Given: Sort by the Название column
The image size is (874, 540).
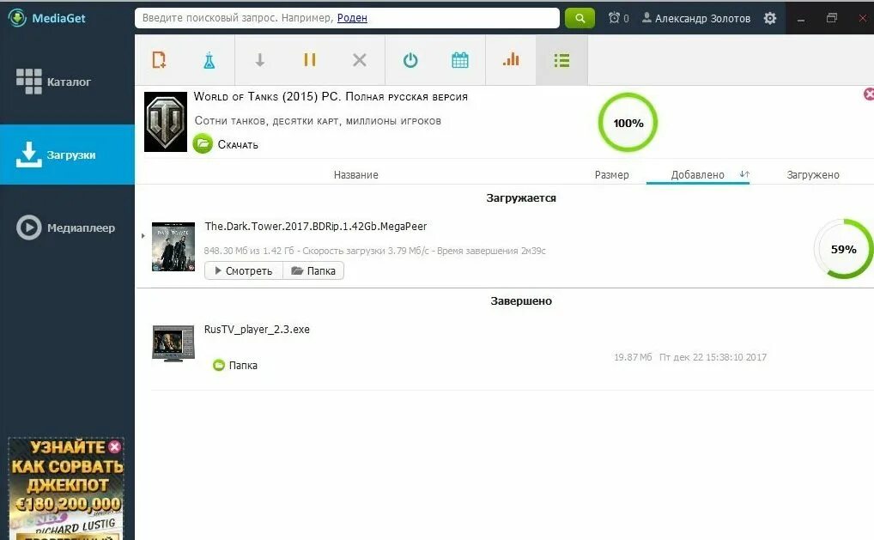Looking at the screenshot, I should click(x=355, y=175).
